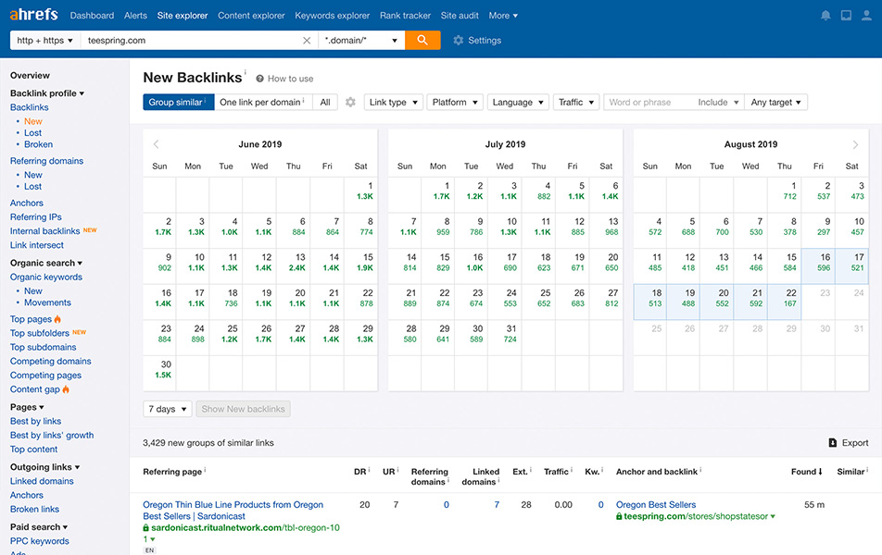Expand the Platform filter dropdown
The image size is (882, 555).
click(455, 103)
